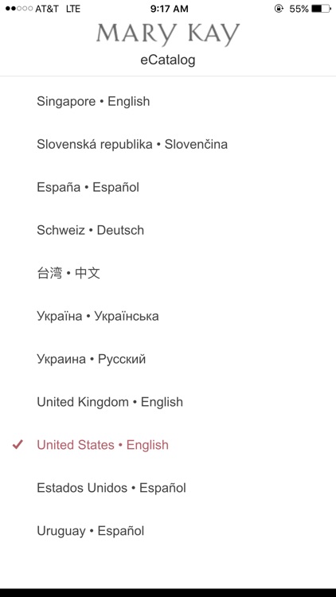Select United States • English option
The width and height of the screenshot is (336, 597).
(x=168, y=445)
